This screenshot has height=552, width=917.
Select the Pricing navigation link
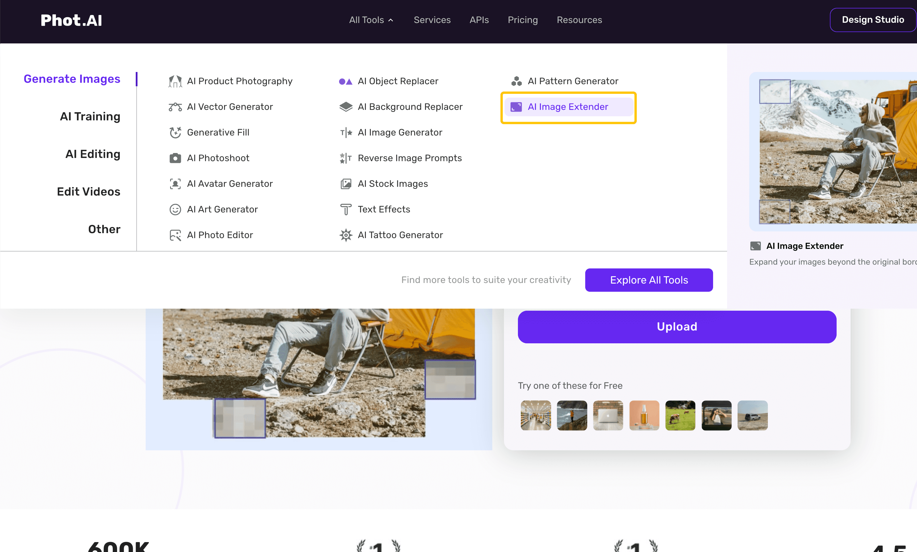click(522, 20)
